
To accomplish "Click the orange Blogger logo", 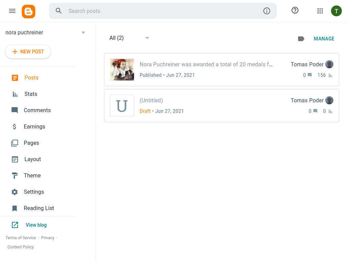I will pyautogui.click(x=29, y=11).
